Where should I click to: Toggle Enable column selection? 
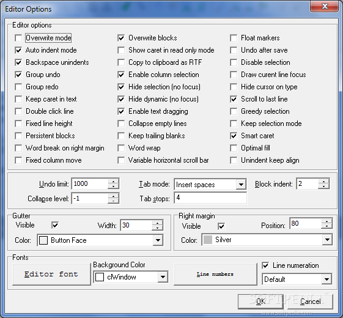[x=121, y=75]
